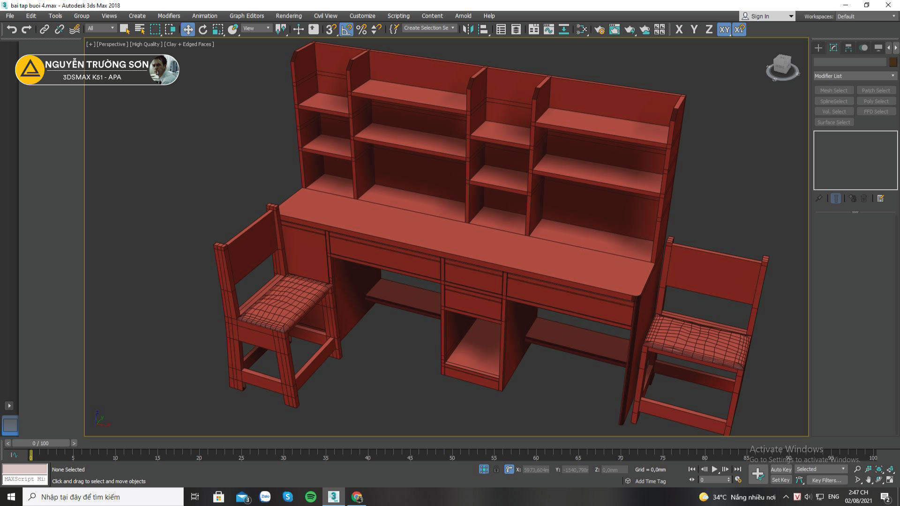Open the Create tab plus icon
Viewport: 900px width, 506px height.
[818, 48]
